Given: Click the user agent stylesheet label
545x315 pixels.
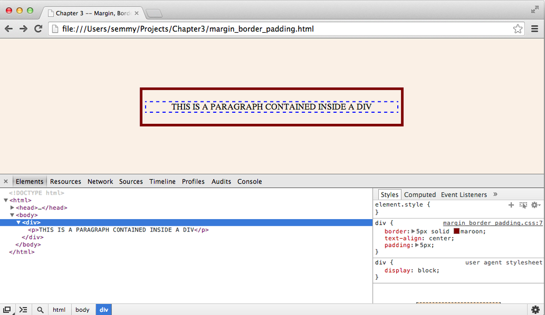Looking at the screenshot, I should pos(504,263).
